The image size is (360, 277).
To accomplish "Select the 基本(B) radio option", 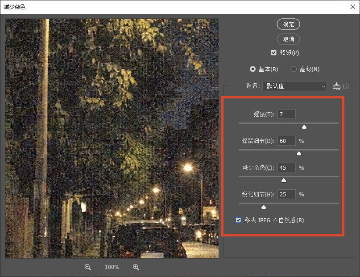I will click(x=252, y=69).
